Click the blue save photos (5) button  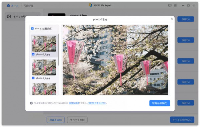(x=160, y=103)
